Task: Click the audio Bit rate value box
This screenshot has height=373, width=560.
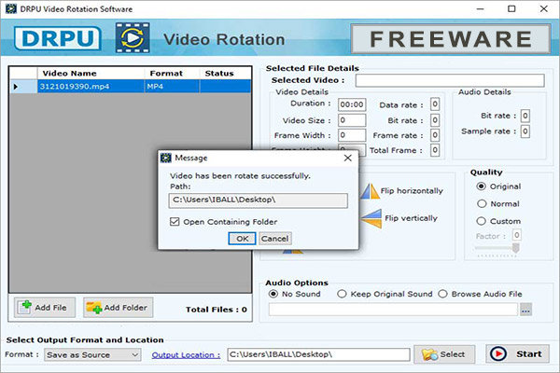Action: coord(525,116)
